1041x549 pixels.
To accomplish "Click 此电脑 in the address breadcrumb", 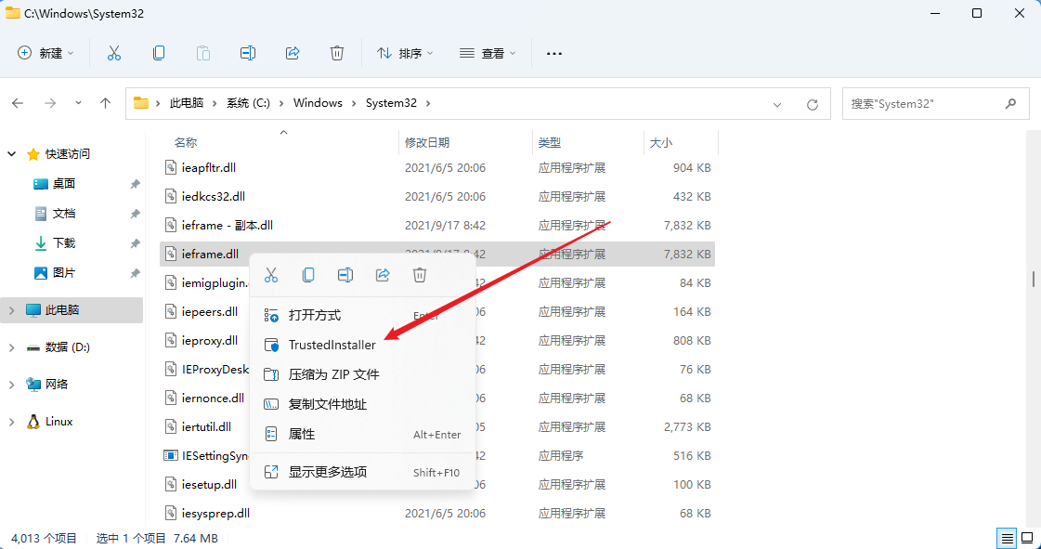I will click(x=187, y=103).
